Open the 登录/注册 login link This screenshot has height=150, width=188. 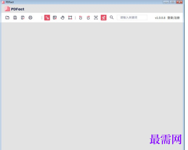(174, 18)
